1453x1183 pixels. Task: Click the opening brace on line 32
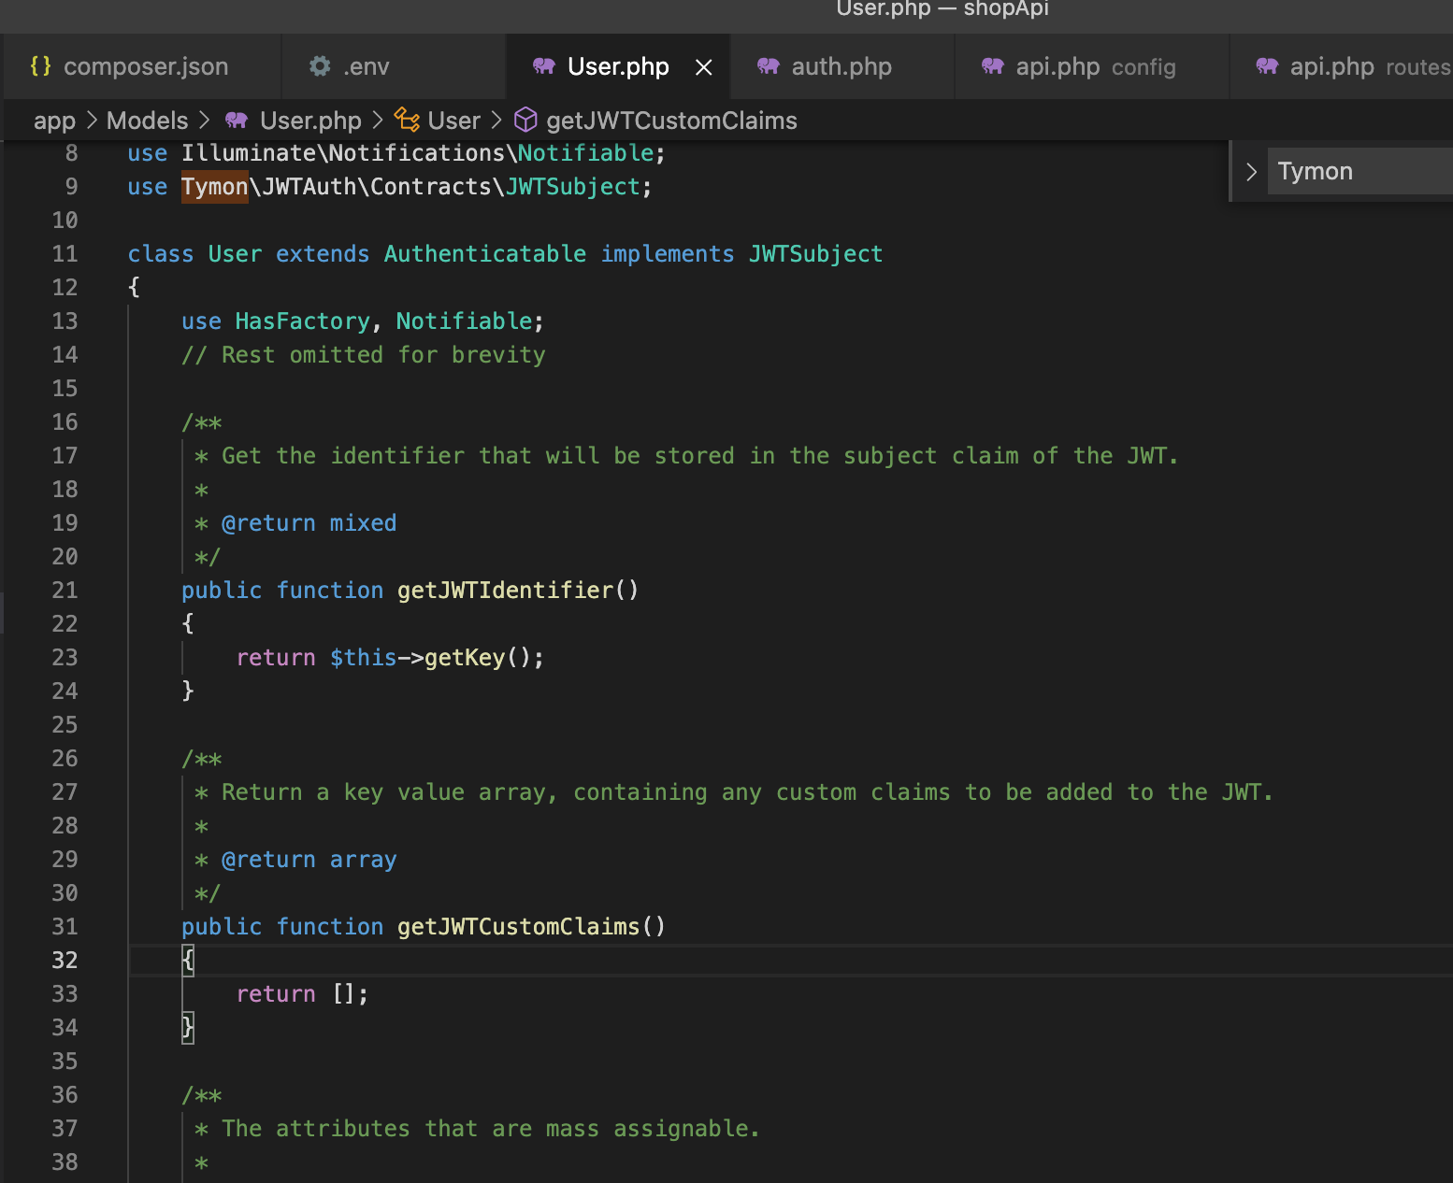point(188,960)
